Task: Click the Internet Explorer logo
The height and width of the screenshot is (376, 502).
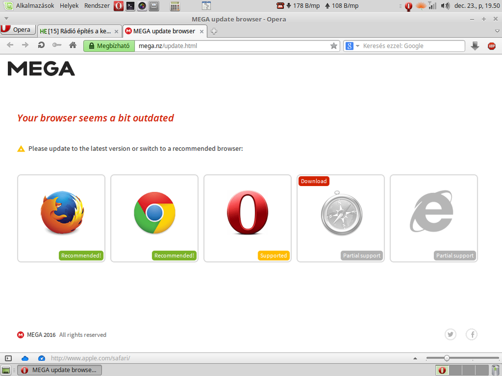Action: coord(432,211)
